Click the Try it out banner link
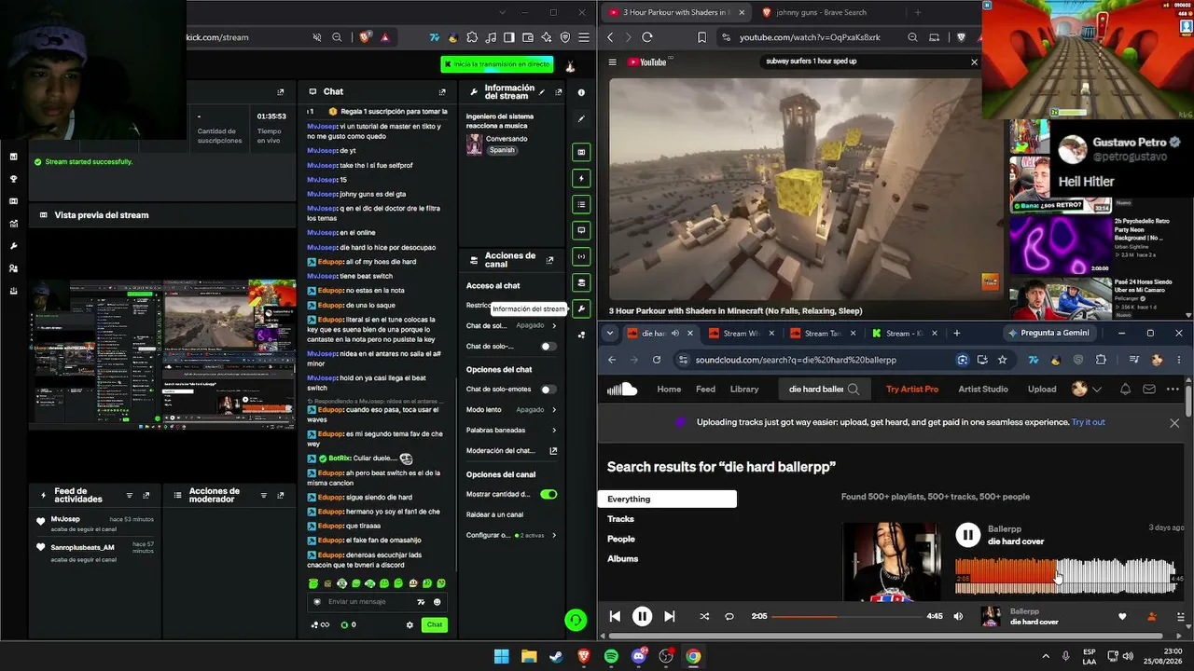This screenshot has height=671, width=1194. [1089, 422]
